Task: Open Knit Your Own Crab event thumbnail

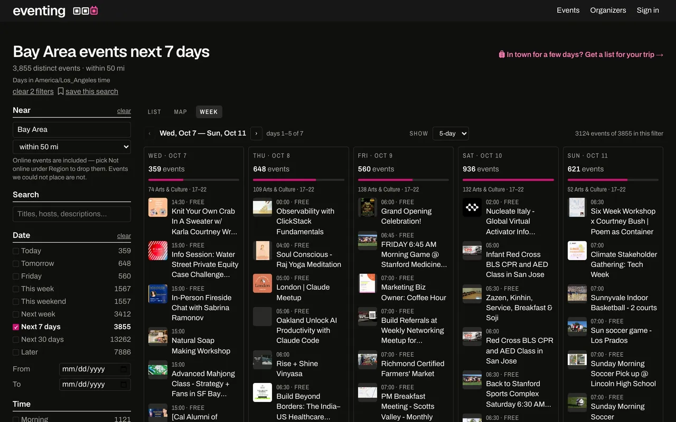Action: (x=158, y=207)
